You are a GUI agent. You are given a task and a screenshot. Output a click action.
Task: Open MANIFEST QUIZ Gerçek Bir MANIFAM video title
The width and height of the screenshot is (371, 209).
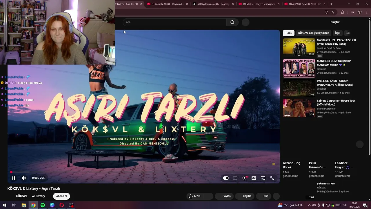334,63
